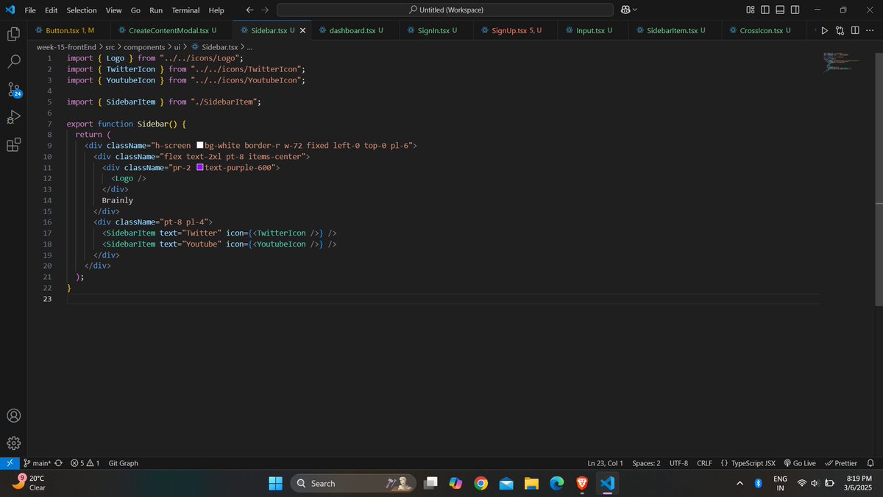Viewport: 883px width, 497px height.
Task: Open the notifications bell
Action: click(x=870, y=463)
